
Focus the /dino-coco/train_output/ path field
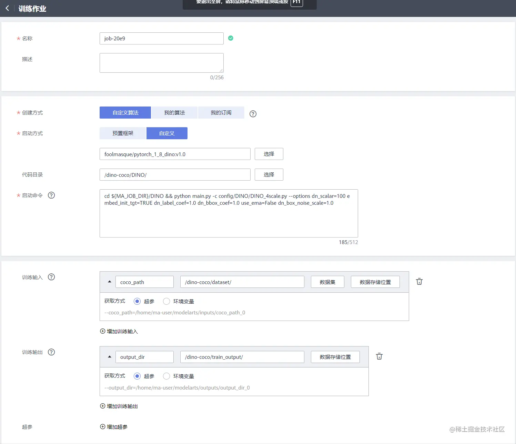[242, 357]
